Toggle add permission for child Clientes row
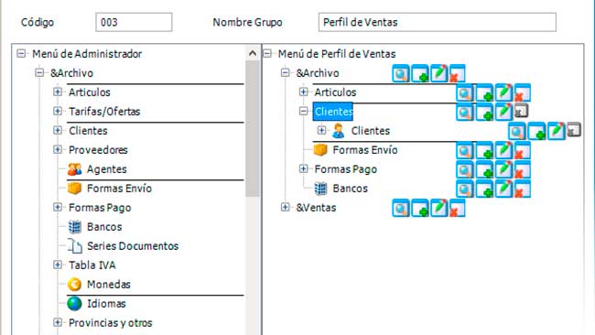 (536, 131)
